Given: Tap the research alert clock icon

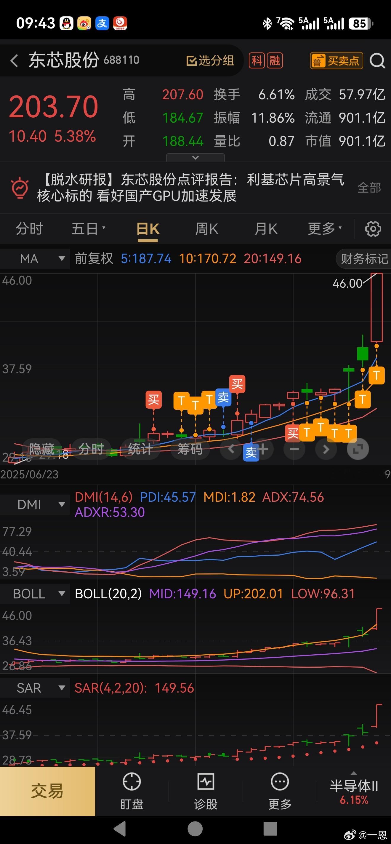Looking at the screenshot, I should click(x=20, y=188).
